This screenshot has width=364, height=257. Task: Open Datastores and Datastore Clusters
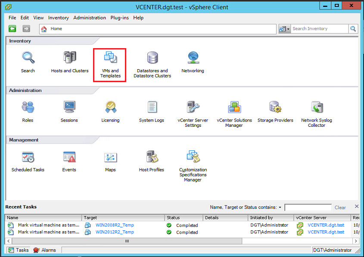click(x=152, y=58)
